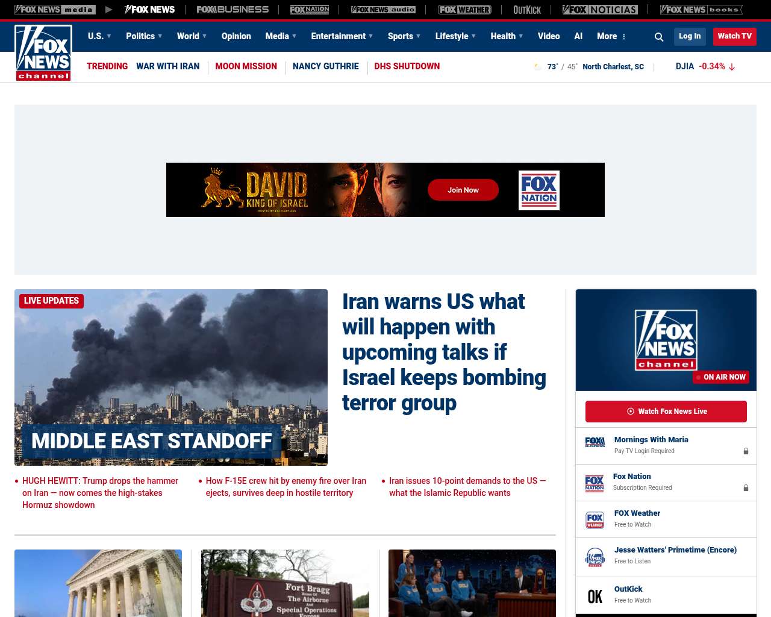This screenshot has height=617, width=771.
Task: Click the Log In button
Action: (x=690, y=36)
